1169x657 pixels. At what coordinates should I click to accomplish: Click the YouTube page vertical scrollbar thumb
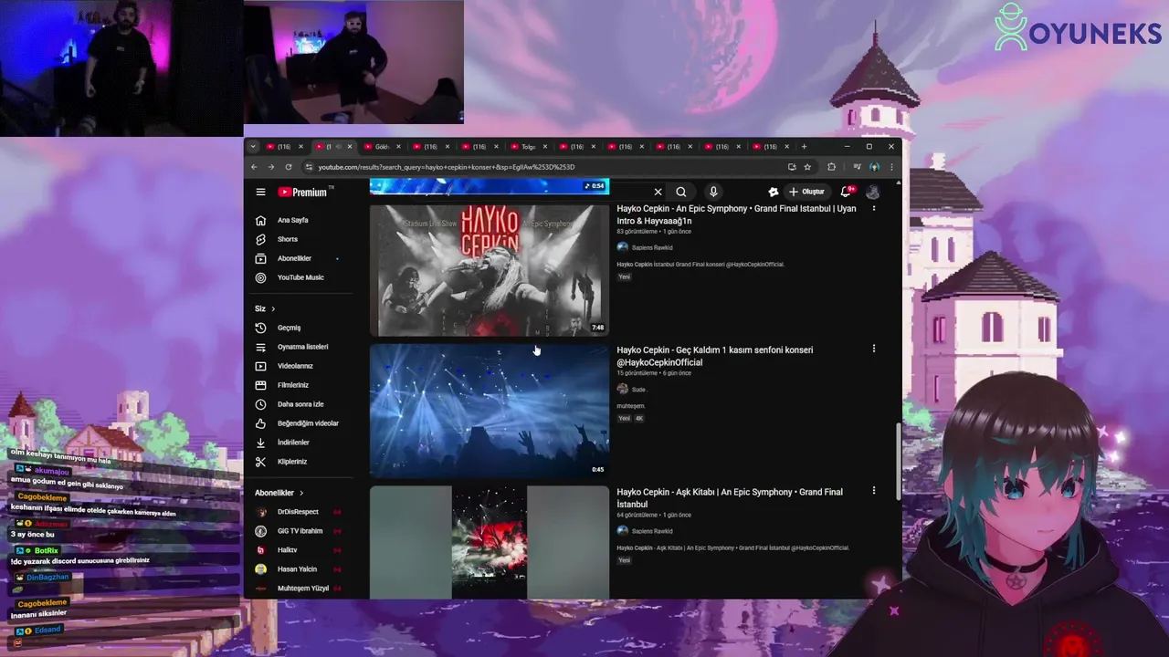point(898,461)
